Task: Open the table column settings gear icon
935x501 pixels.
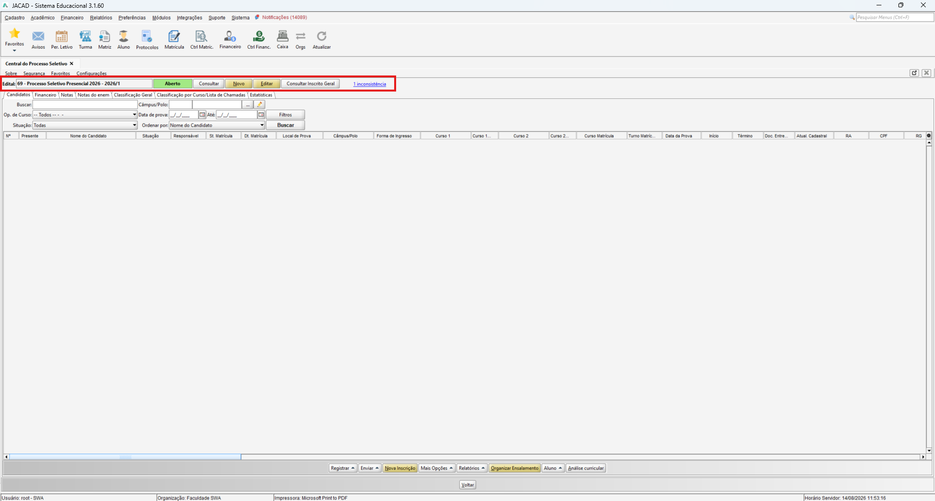Action: click(x=929, y=136)
